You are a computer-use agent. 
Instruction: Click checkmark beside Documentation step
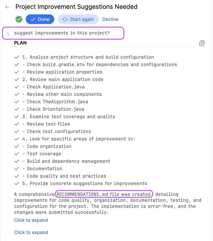pos(17,169)
